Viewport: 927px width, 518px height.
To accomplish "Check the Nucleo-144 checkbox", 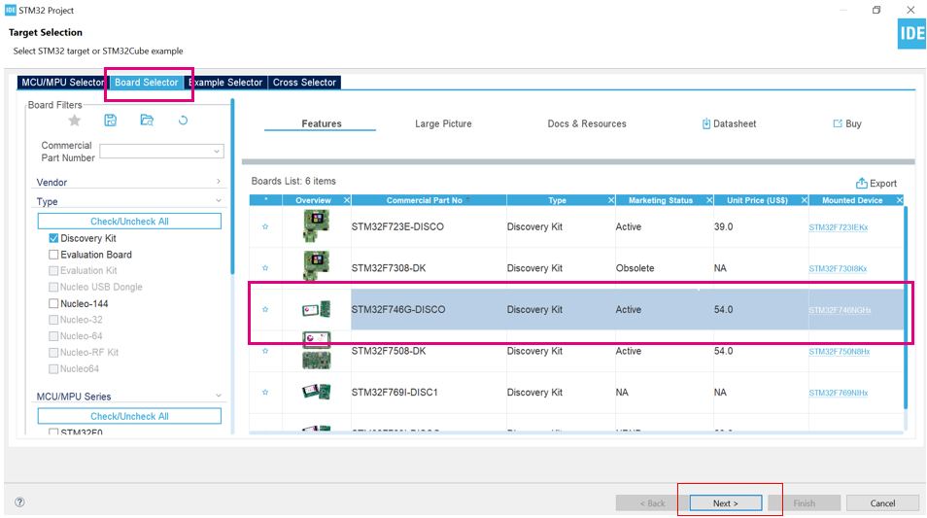I will (x=53, y=303).
